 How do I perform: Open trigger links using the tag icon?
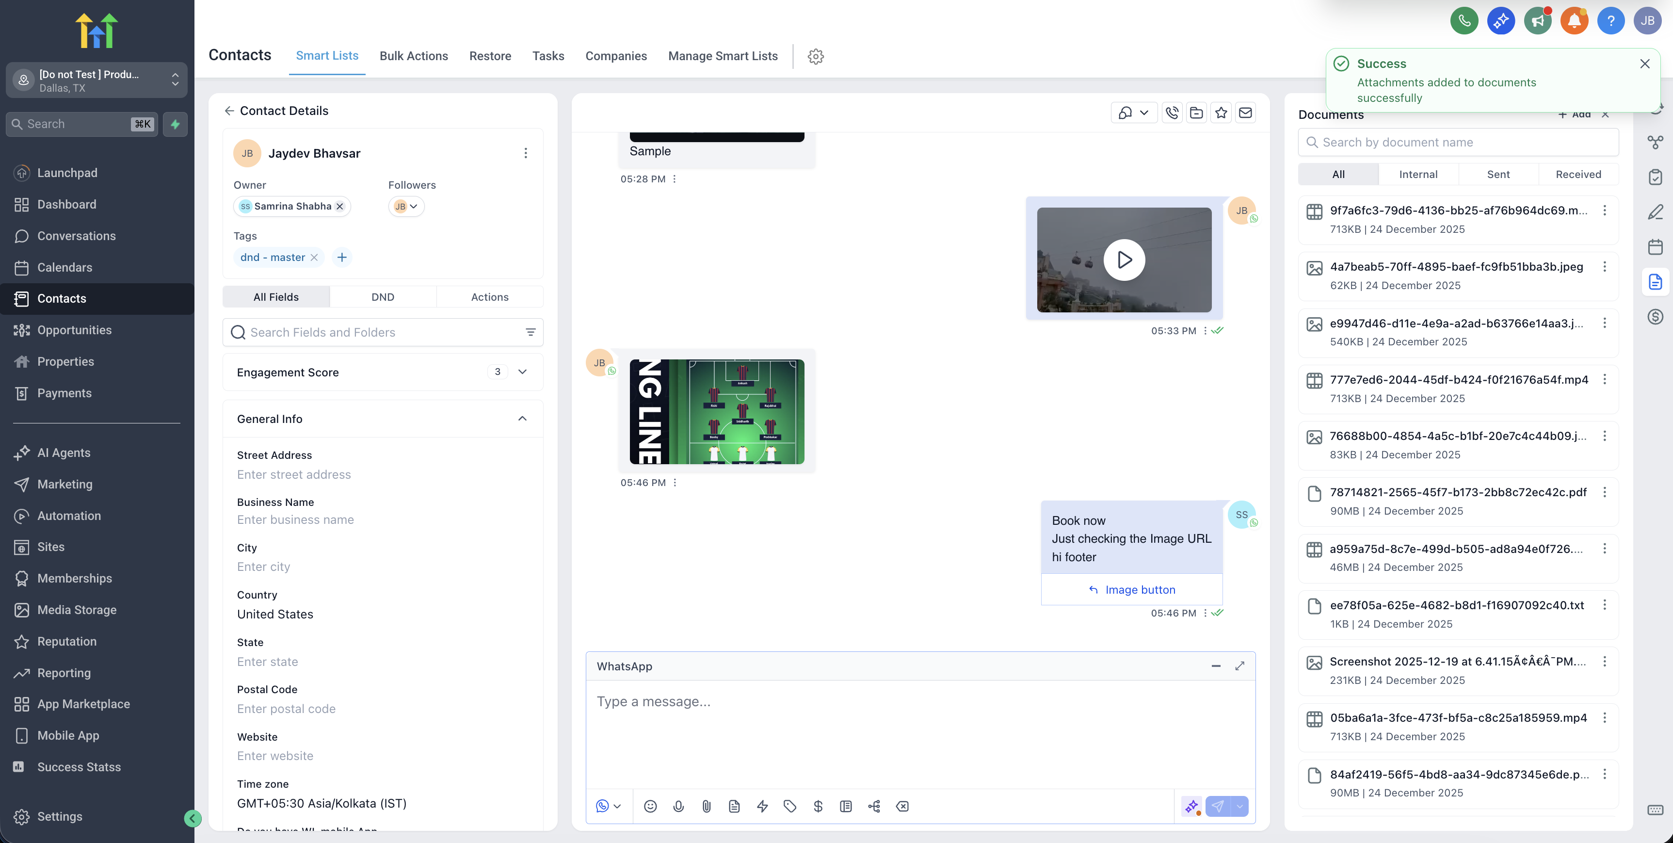tap(790, 806)
